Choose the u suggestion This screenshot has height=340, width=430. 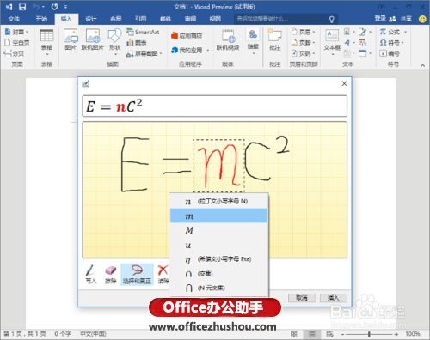point(218,245)
